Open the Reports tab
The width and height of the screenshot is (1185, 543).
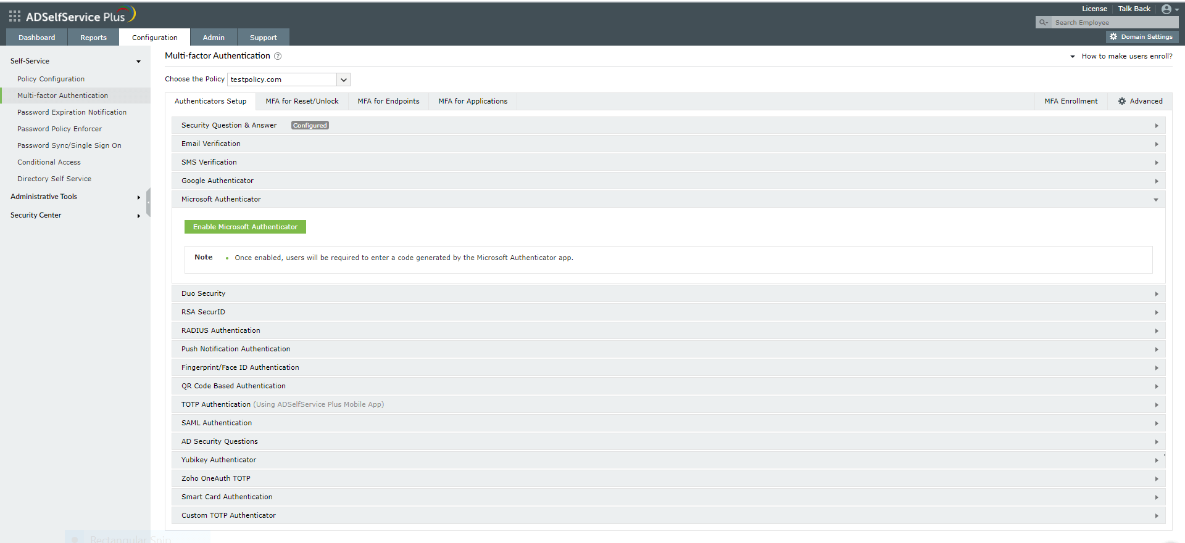pyautogui.click(x=93, y=38)
